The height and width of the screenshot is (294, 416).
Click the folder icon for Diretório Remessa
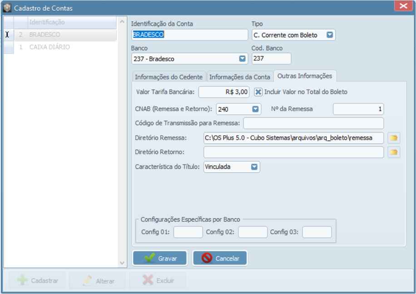click(394, 138)
